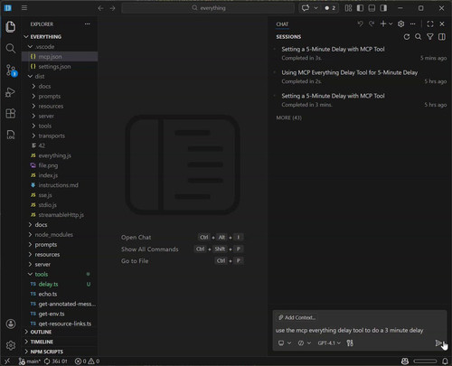Open the CHAT tab
452x366 pixels.
(x=282, y=24)
